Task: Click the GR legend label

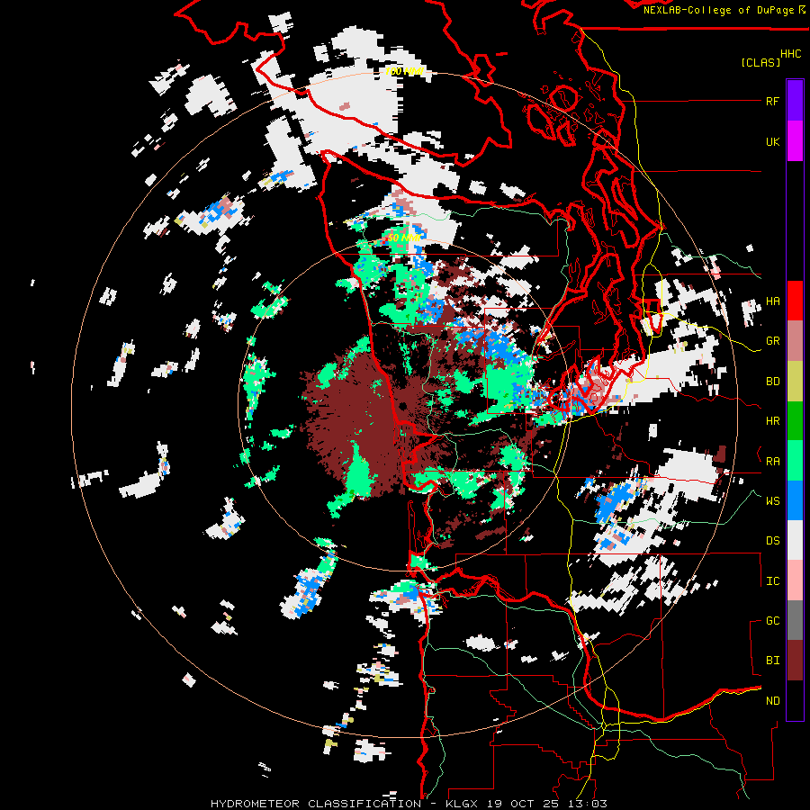Action: (773, 341)
